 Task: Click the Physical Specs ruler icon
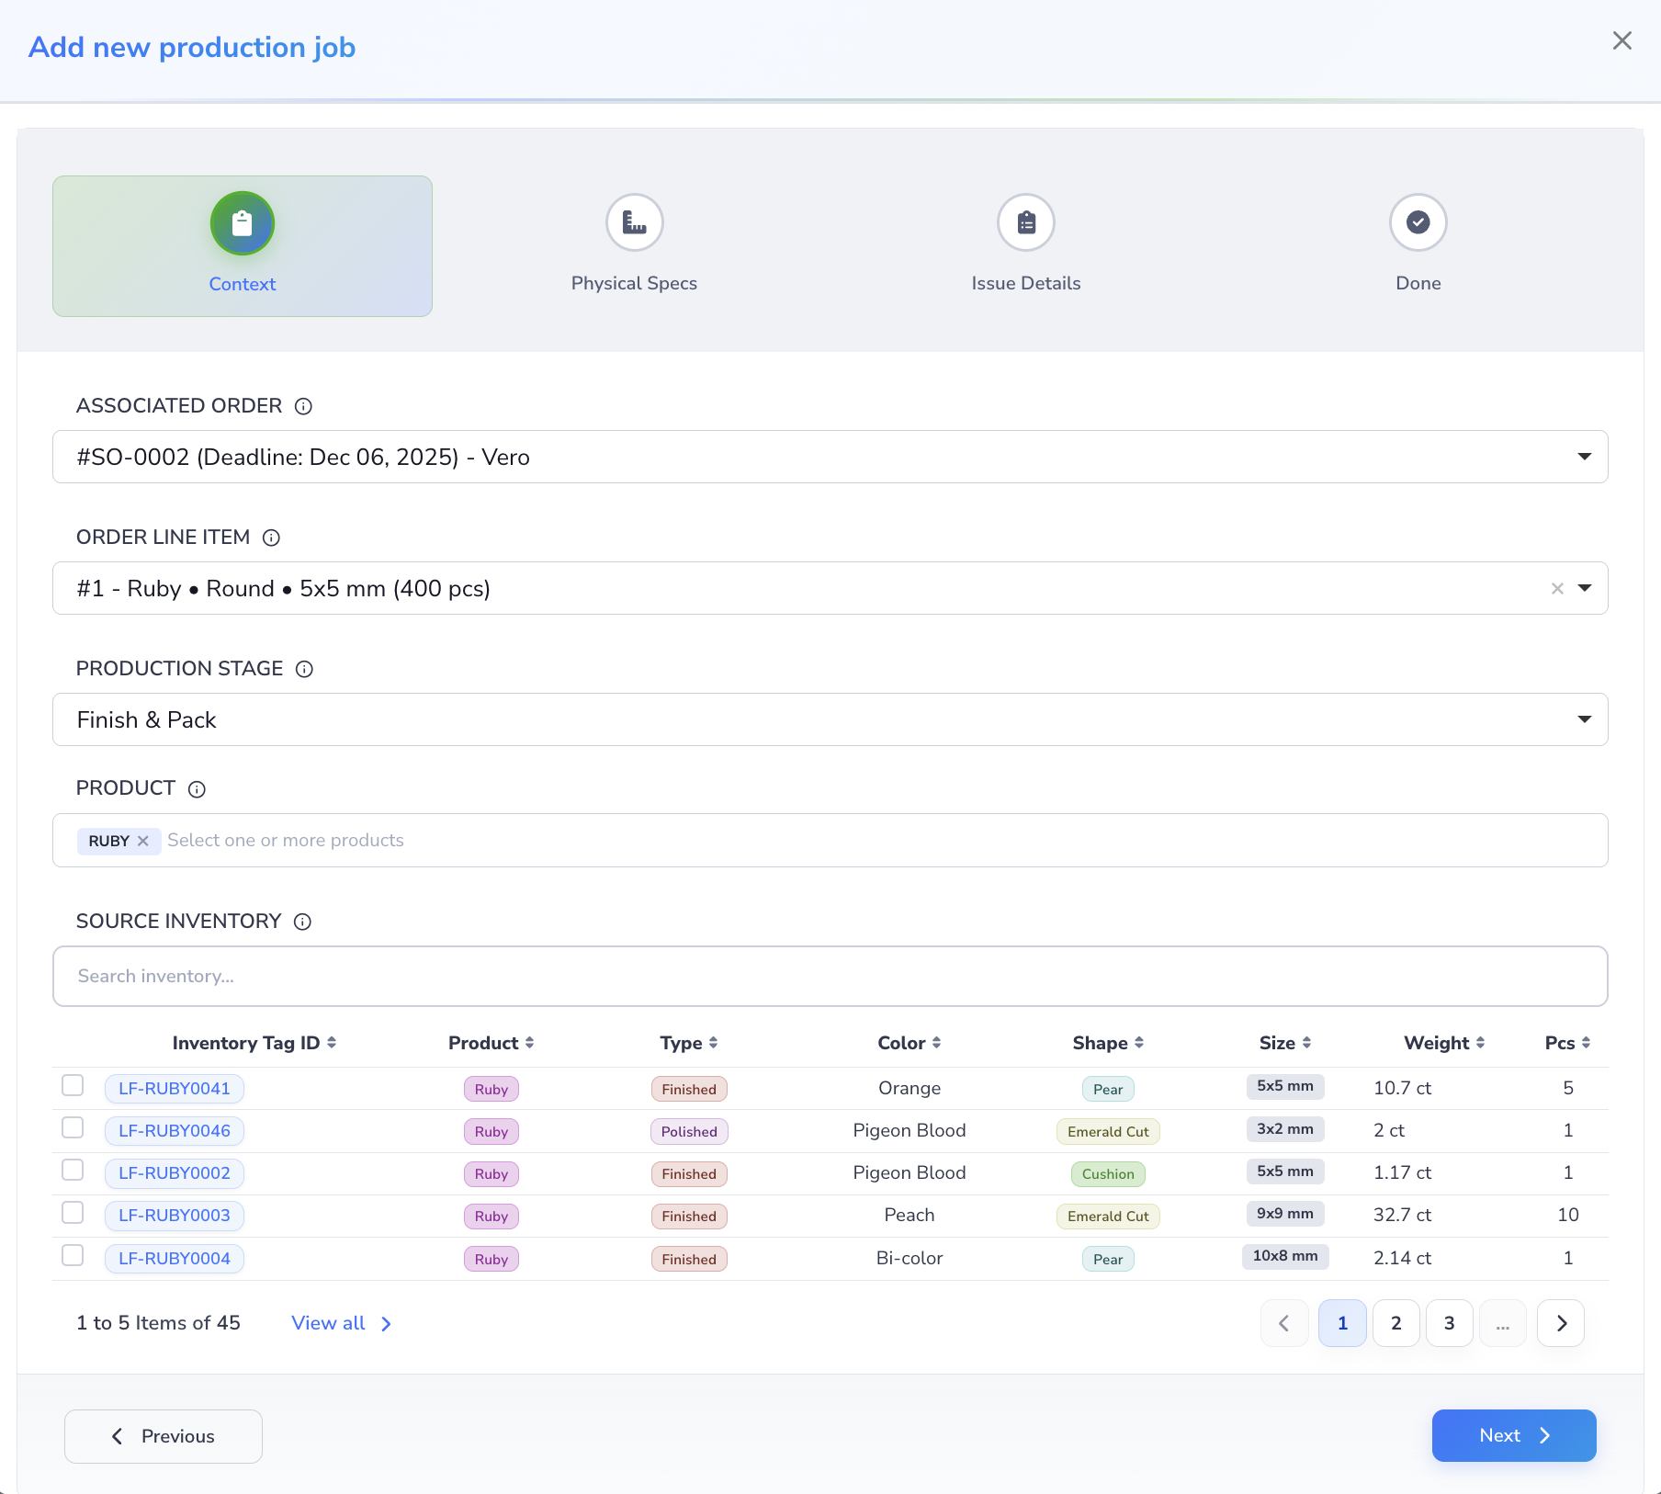(x=635, y=222)
